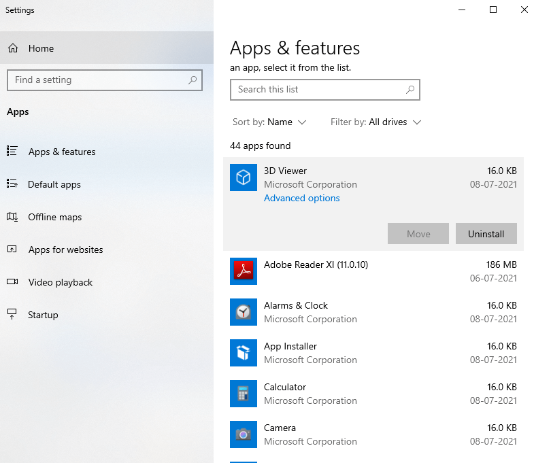The height and width of the screenshot is (463, 534).
Task: Click the Default apps icon
Action: tap(12, 184)
